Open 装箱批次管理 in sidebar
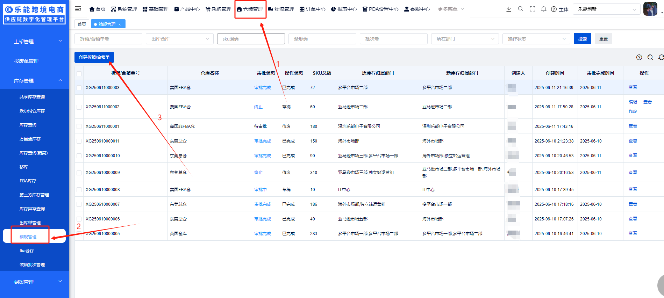The width and height of the screenshot is (664, 298). pyautogui.click(x=32, y=265)
